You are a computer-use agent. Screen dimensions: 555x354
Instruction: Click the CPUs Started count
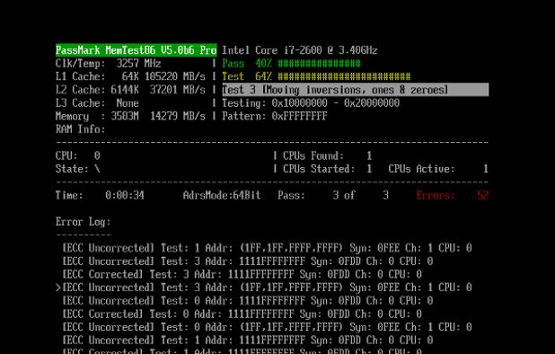pyautogui.click(x=369, y=169)
